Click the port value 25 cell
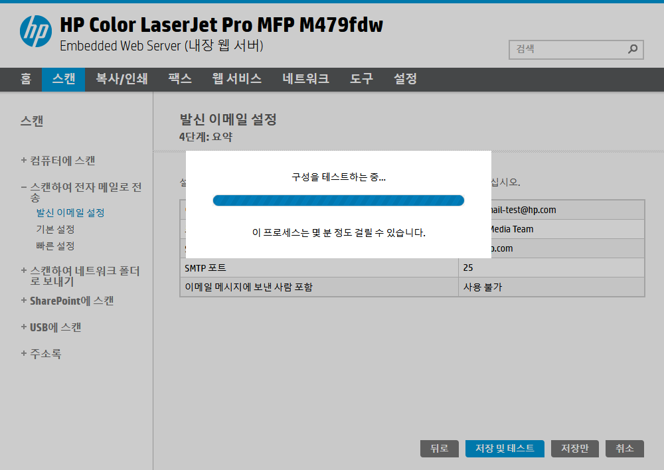The image size is (664, 470). tap(551, 268)
